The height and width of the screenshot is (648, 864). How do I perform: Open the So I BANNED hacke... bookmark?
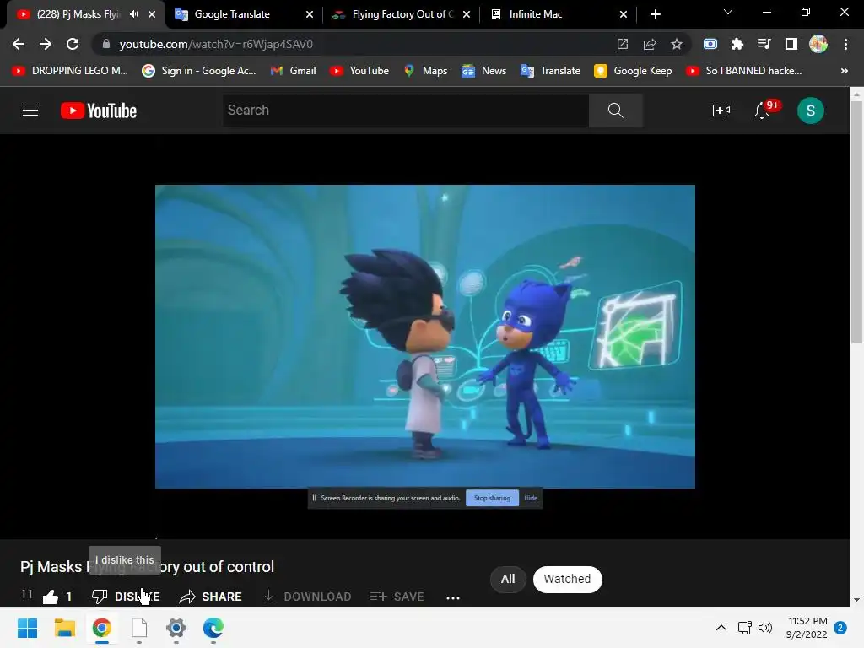(744, 71)
